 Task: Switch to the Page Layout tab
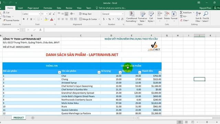(33, 8)
